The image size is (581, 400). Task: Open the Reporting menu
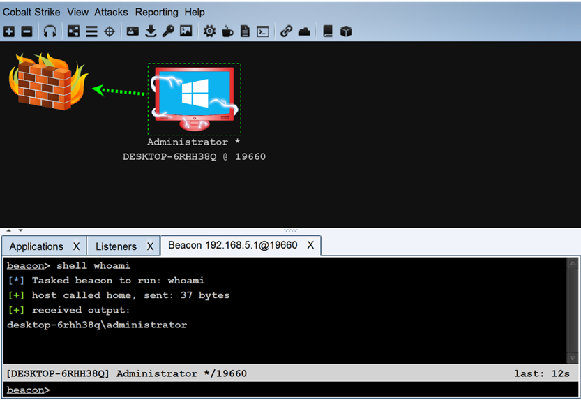(x=156, y=13)
